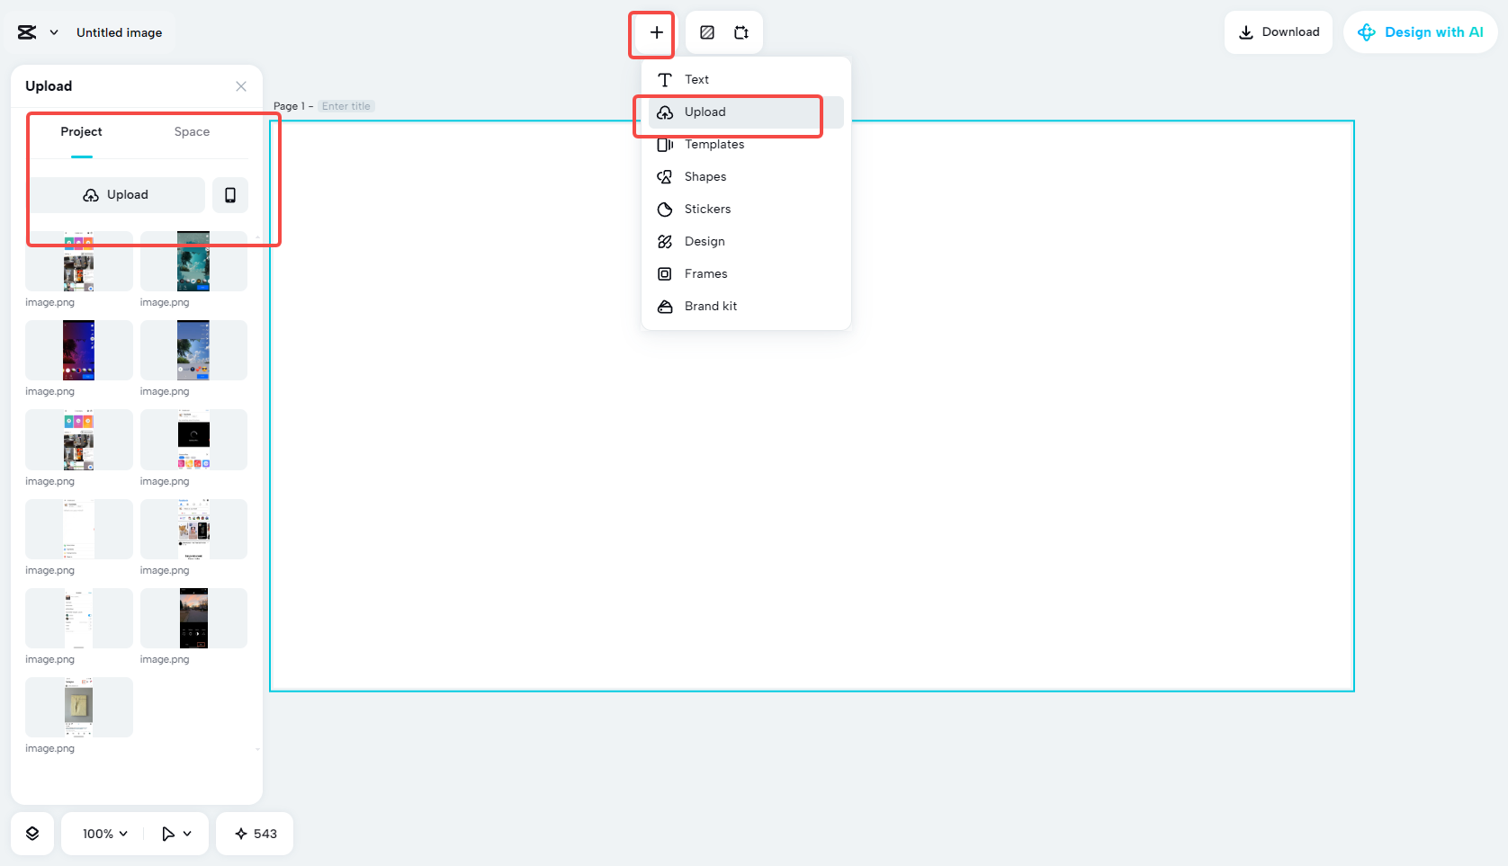Close the Upload panel
Image resolution: width=1508 pixels, height=866 pixels.
pyautogui.click(x=240, y=86)
